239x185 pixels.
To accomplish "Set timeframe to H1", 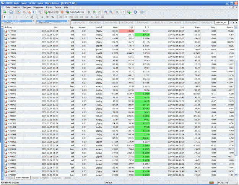I will click(x=81, y=17).
